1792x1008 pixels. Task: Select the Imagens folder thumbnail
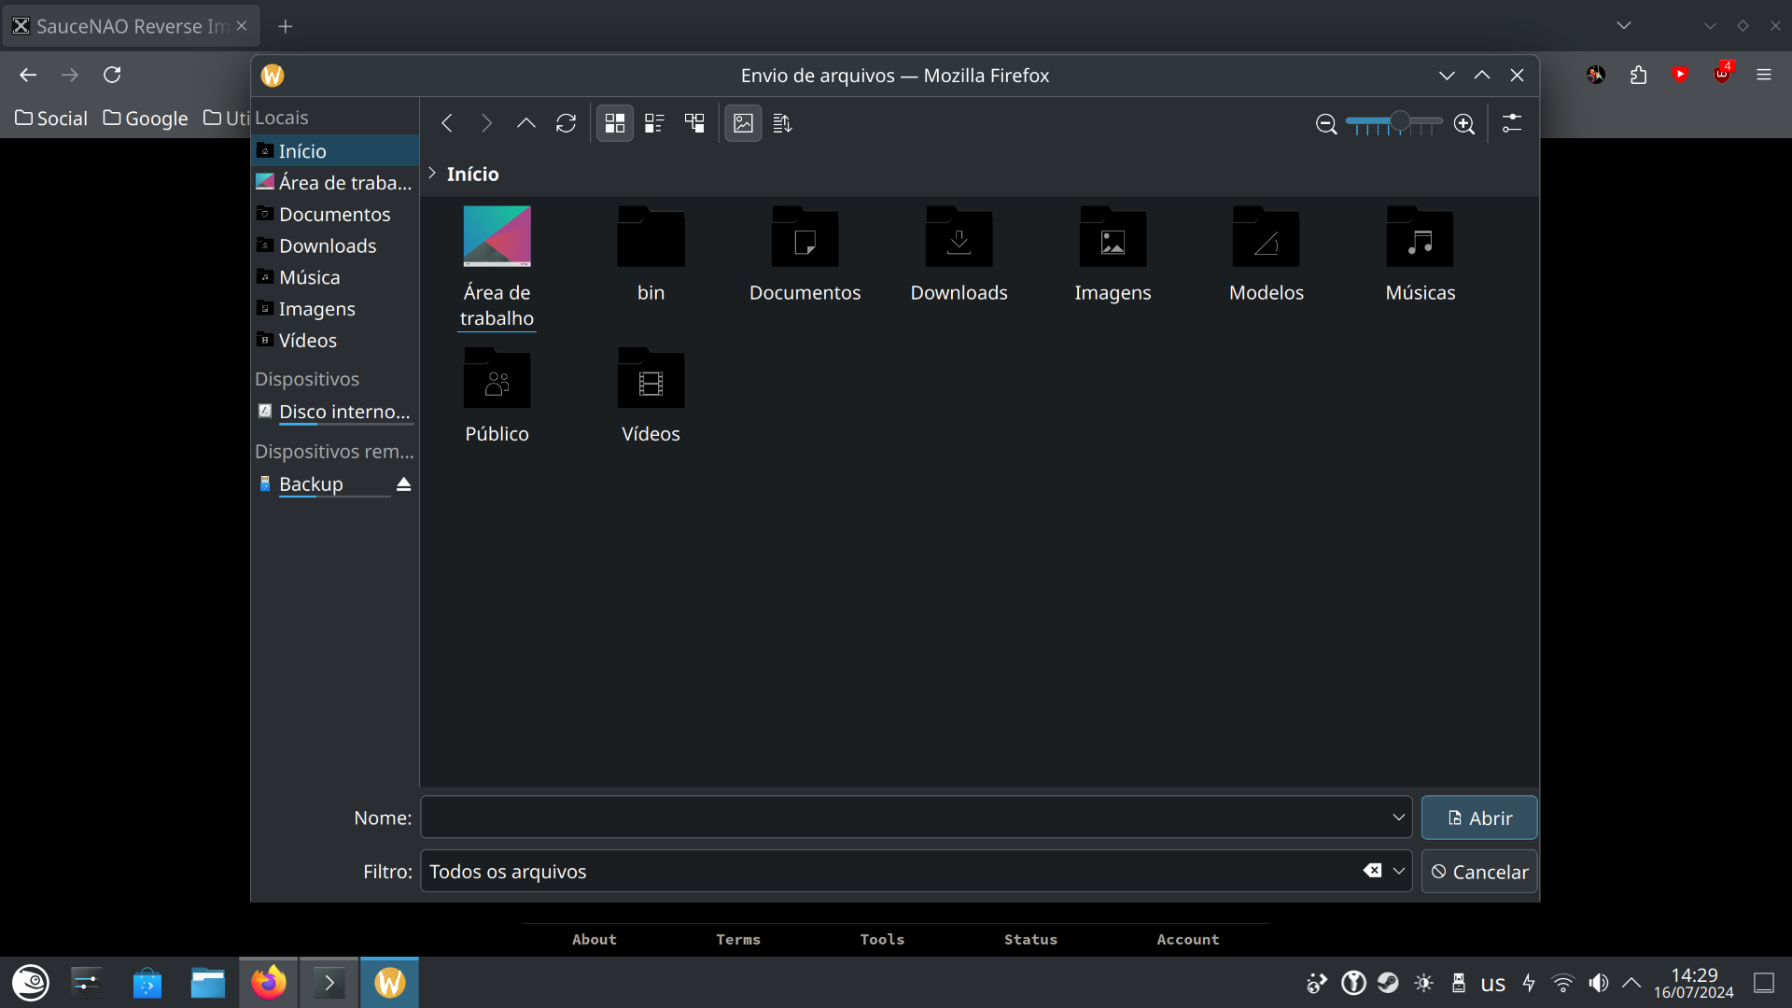pyautogui.click(x=1113, y=239)
